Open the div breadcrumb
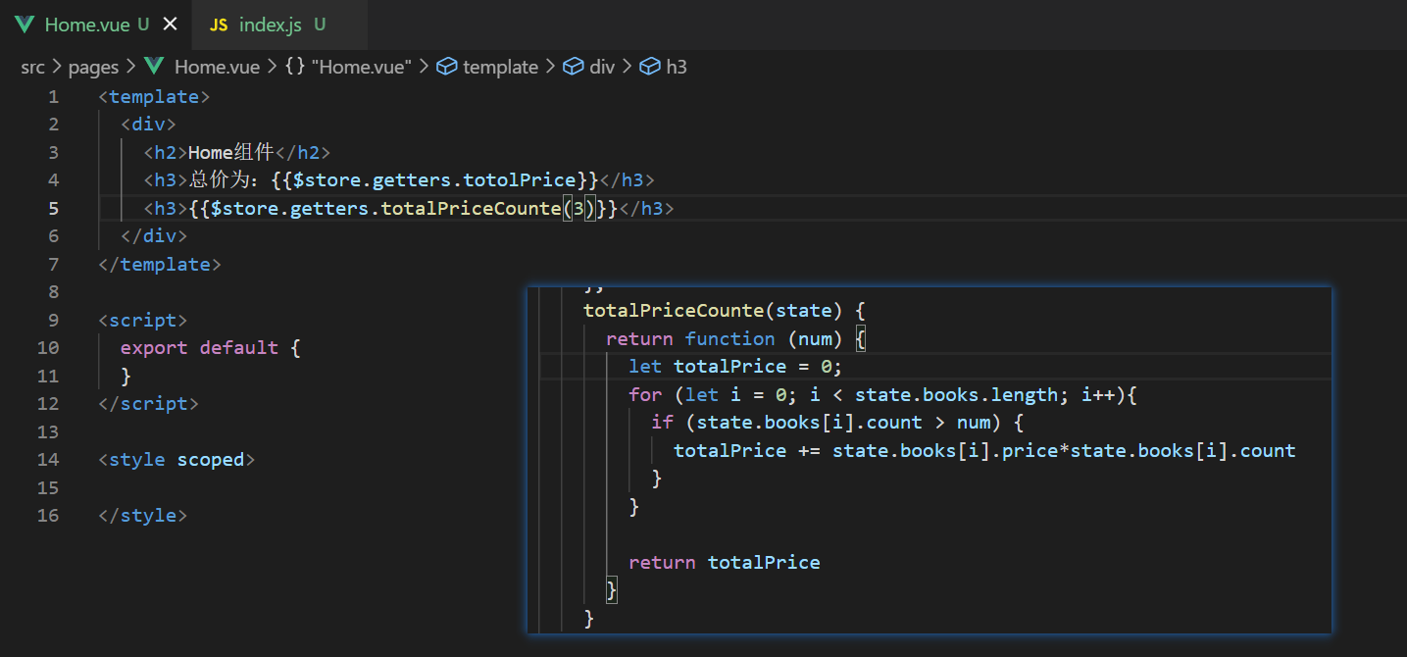This screenshot has height=657, width=1407. click(602, 67)
